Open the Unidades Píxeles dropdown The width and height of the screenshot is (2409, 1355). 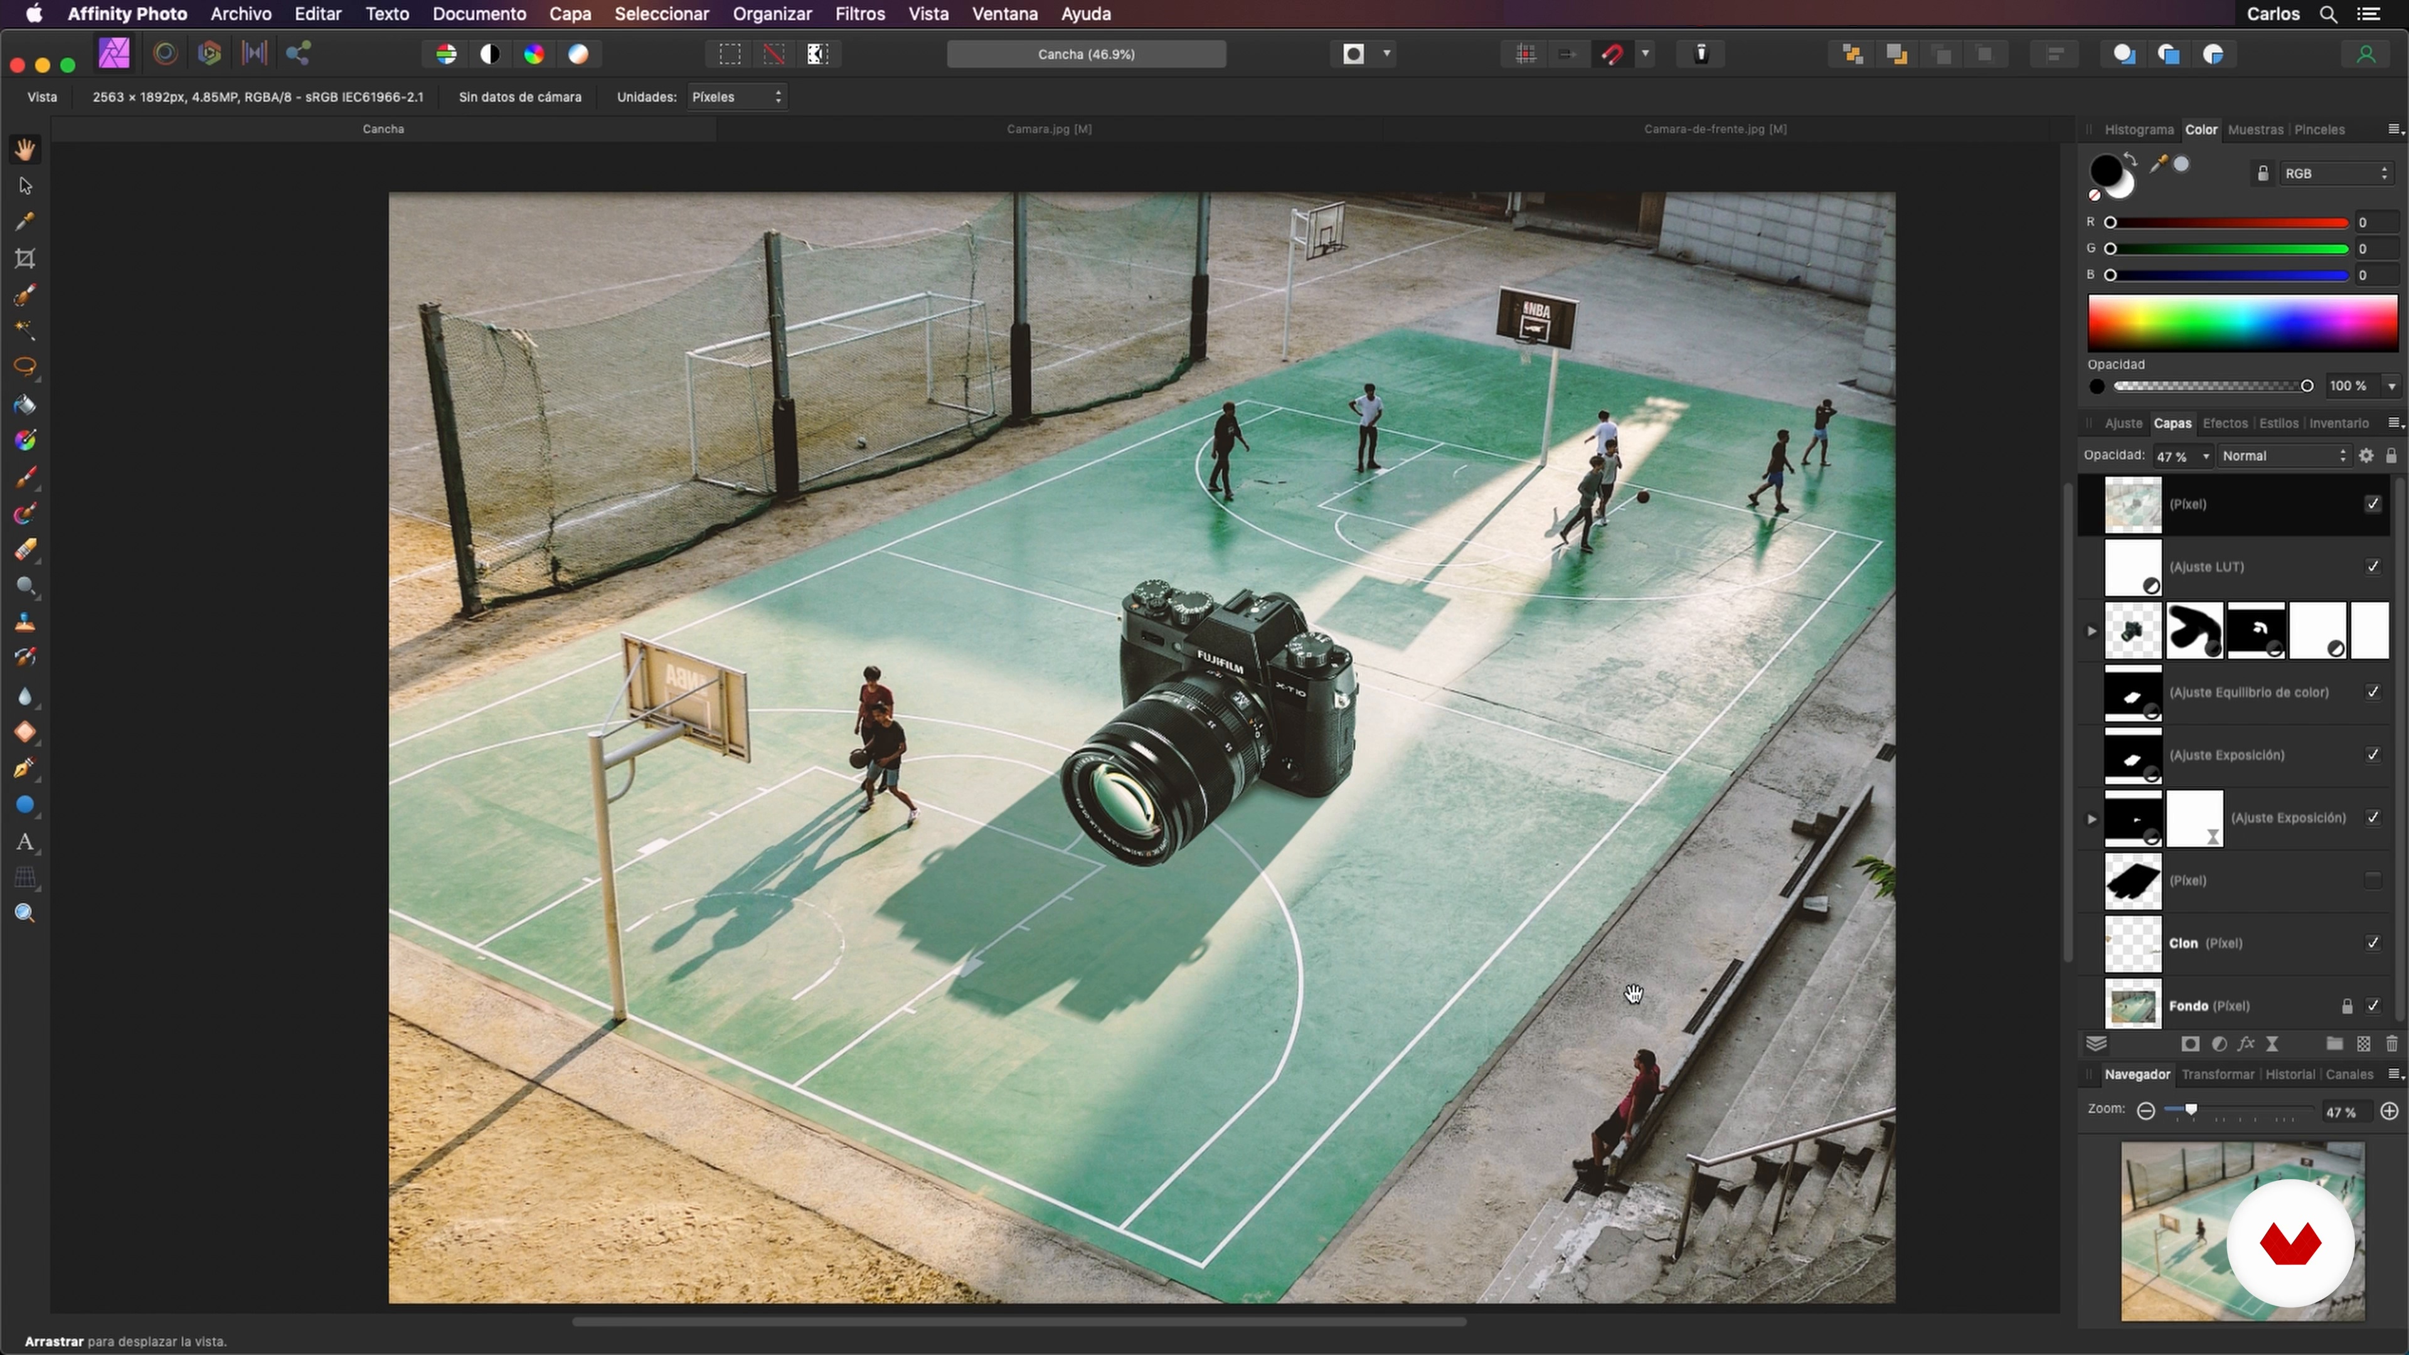click(x=737, y=97)
